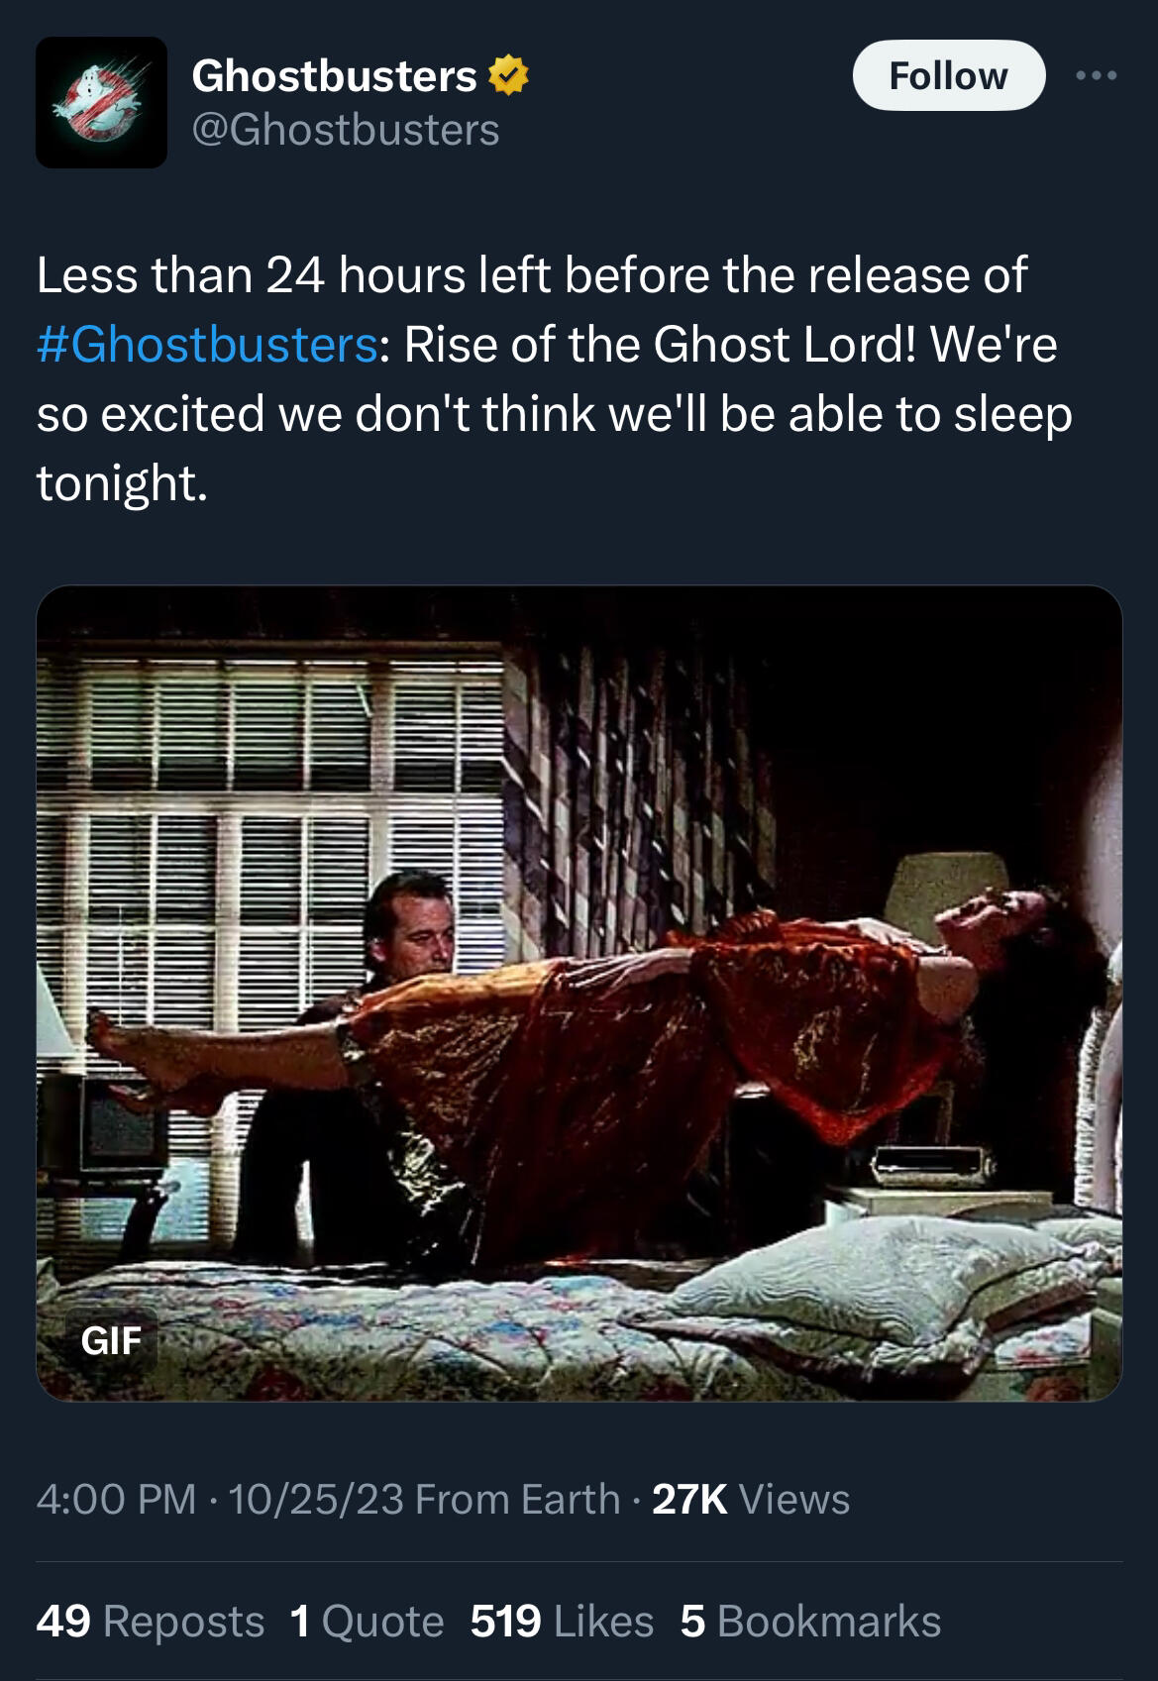The width and height of the screenshot is (1158, 1681).
Task: Open the Ghostbusters profile avatar
Action: 101,102
